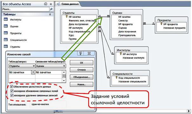Click the Студенты table icon in navigation pane
Image resolution: width=192 pixels, height=114 pixels.
click(x=6, y=47)
